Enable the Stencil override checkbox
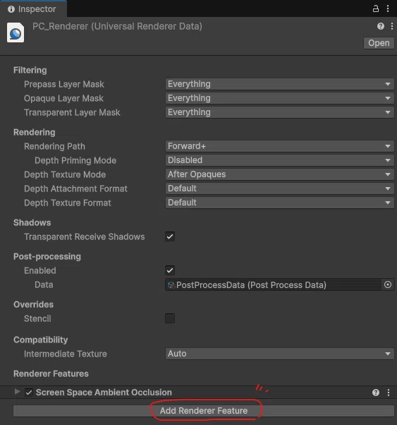Image resolution: width=397 pixels, height=425 pixels. point(170,318)
